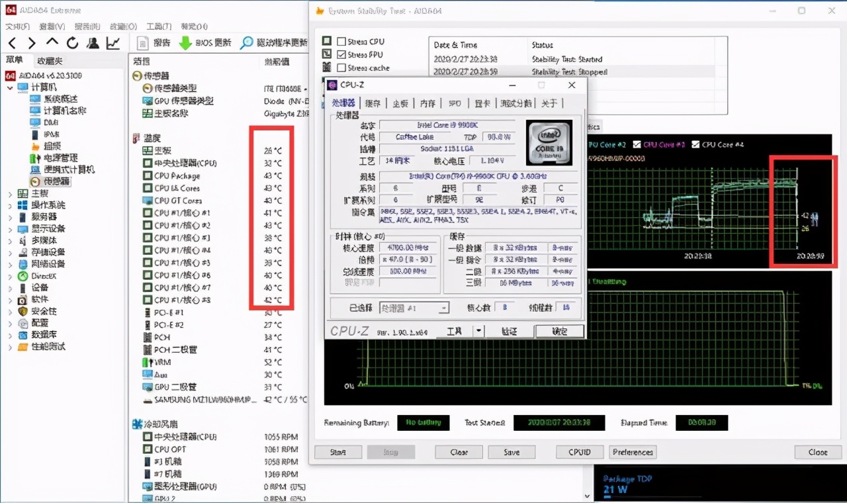Select the 超频 flame icon in the tree

click(34, 146)
